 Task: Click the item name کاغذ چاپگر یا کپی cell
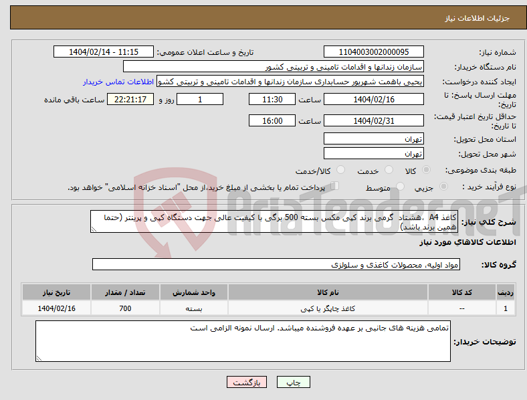[328, 308]
